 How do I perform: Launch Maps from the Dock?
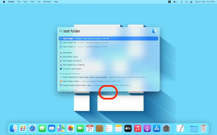pyautogui.click(x=61, y=128)
